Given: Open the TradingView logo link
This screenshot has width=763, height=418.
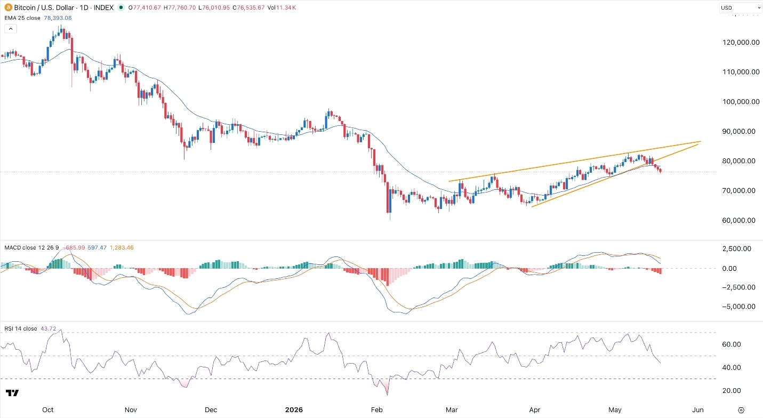Looking at the screenshot, I should tap(13, 393).
